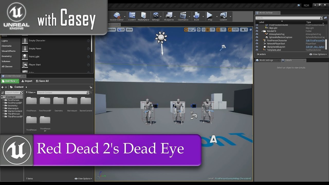The width and height of the screenshot is (329, 185).
Task: Open the Filters dropdown in Content Browser
Action: [30, 92]
